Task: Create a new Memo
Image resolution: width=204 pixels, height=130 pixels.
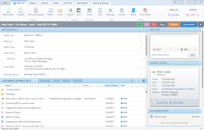Action: coord(50,12)
